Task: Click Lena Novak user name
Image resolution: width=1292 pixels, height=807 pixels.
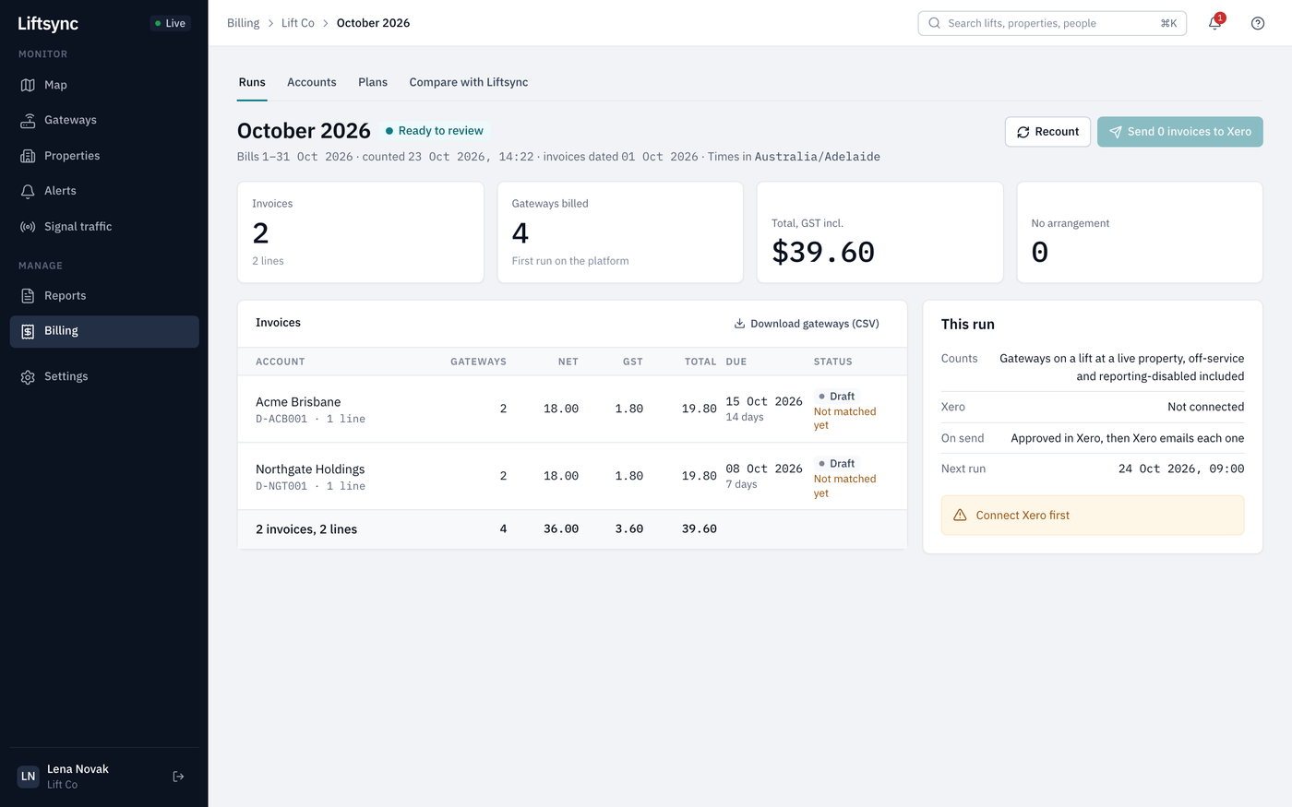Action: coord(78,769)
